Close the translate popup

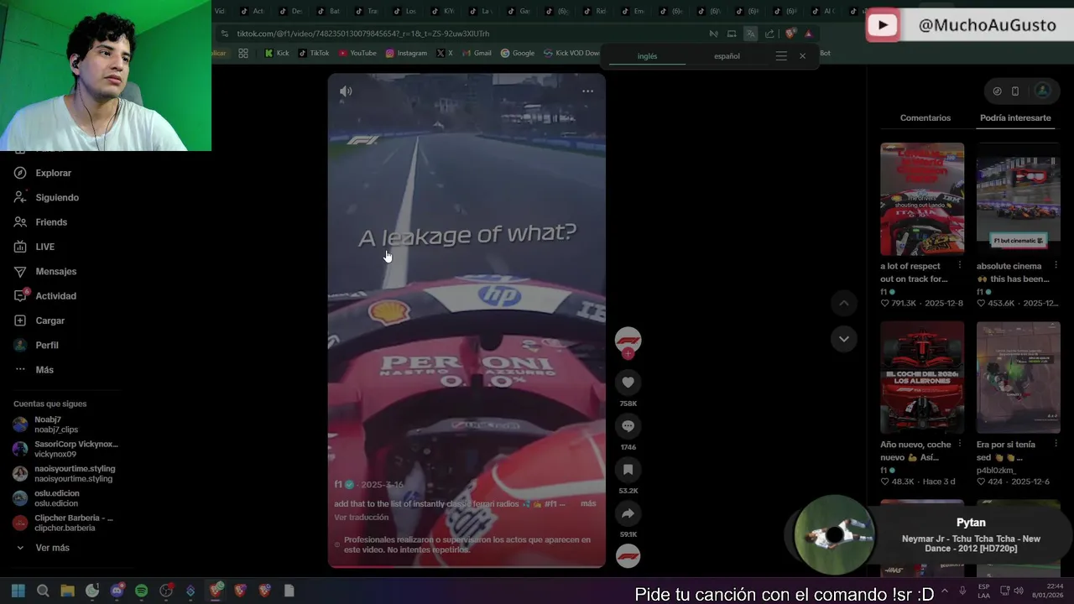pyautogui.click(x=802, y=56)
